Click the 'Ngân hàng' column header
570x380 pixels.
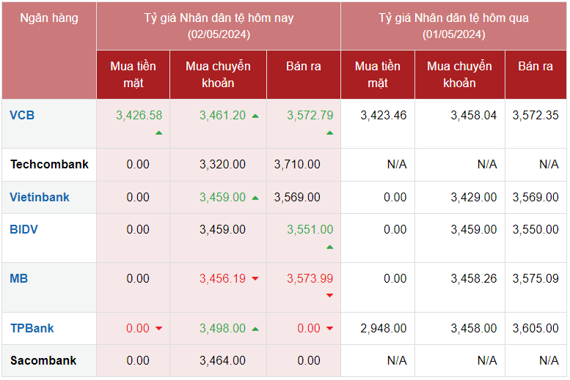(49, 18)
